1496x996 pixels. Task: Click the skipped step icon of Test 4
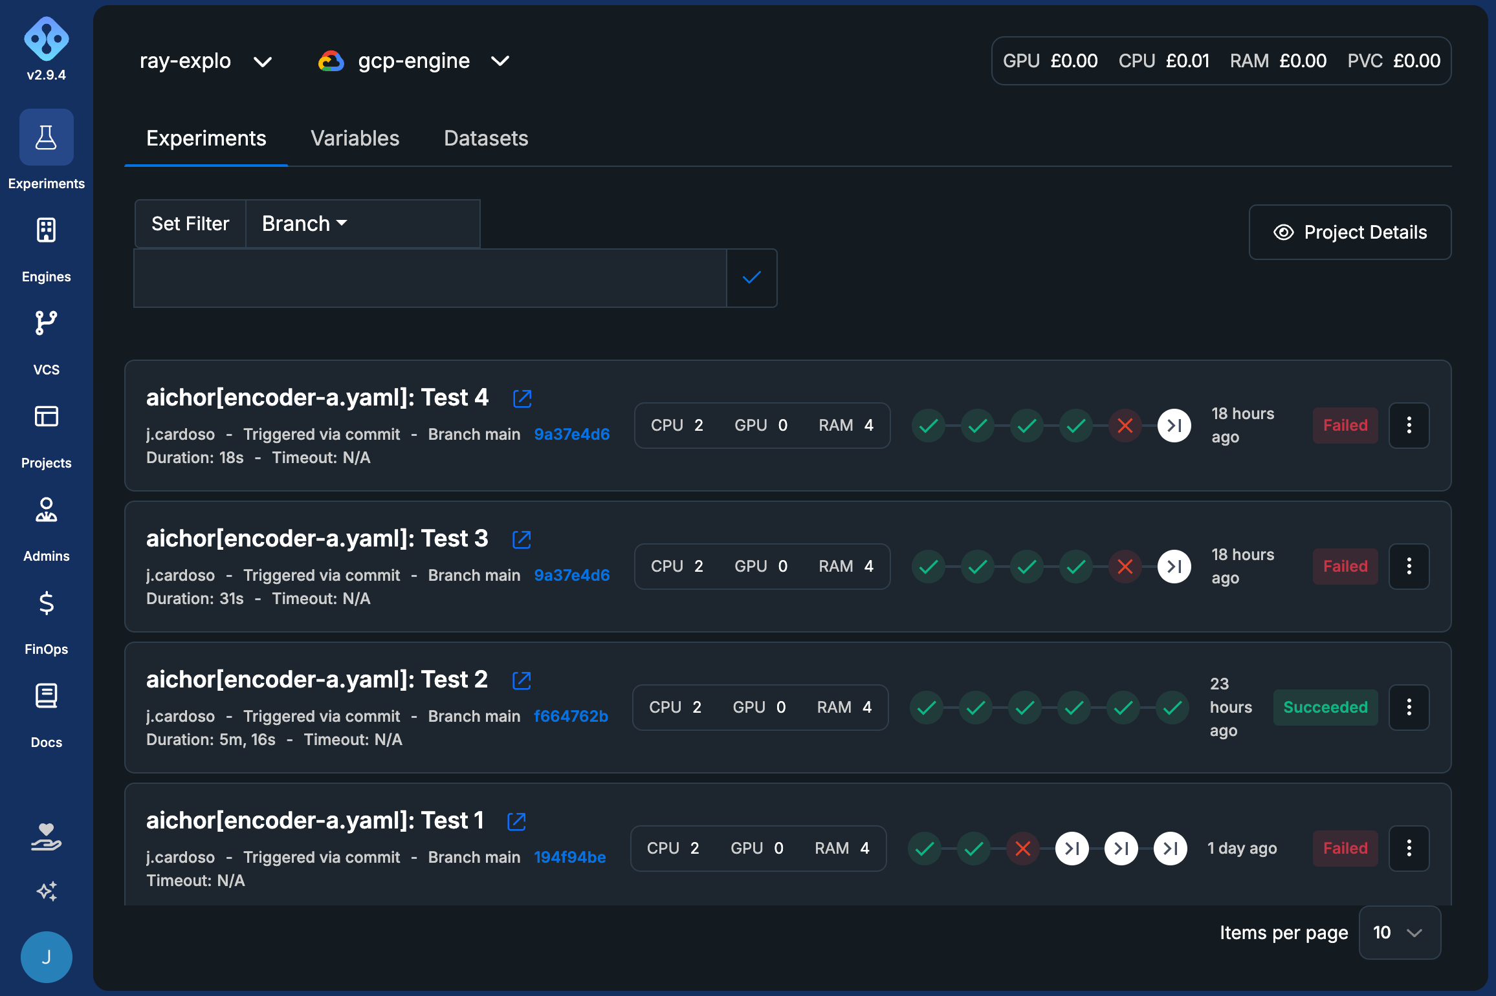pyautogui.click(x=1174, y=426)
